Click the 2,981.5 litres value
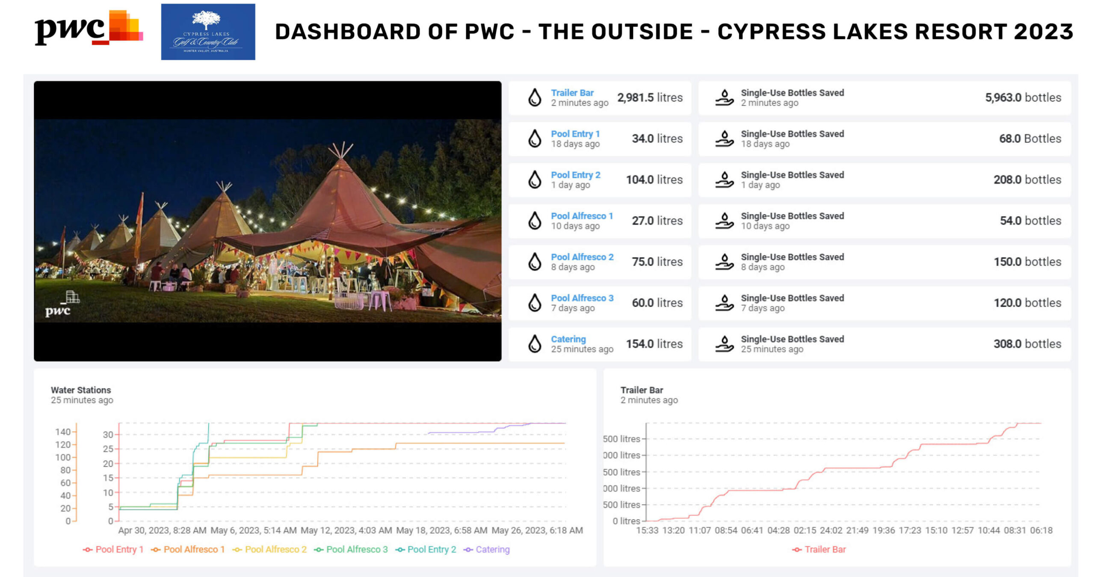Image resolution: width=1095 pixels, height=577 pixels. tap(650, 97)
